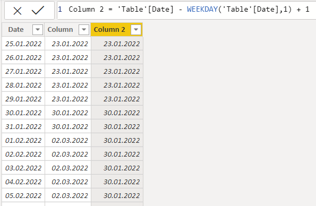Select the Date cell 28.01.2022
316x206 pixels.
point(23,85)
